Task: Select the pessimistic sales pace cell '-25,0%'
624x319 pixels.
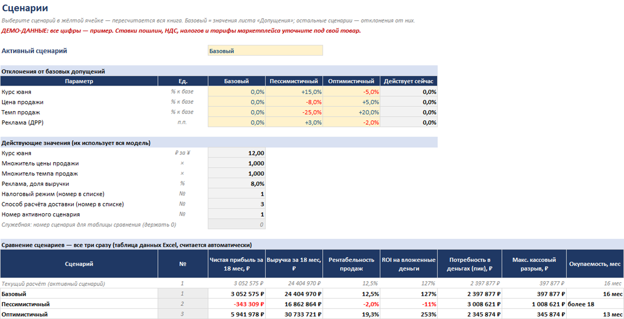Action: point(294,112)
